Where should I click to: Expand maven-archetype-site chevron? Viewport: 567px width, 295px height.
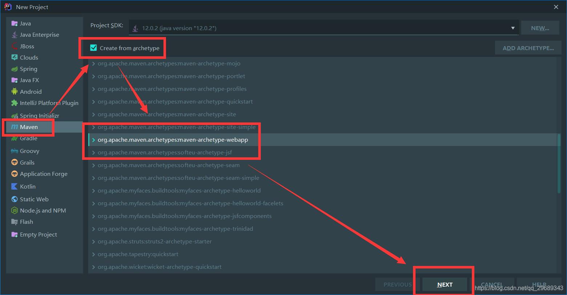pos(94,114)
